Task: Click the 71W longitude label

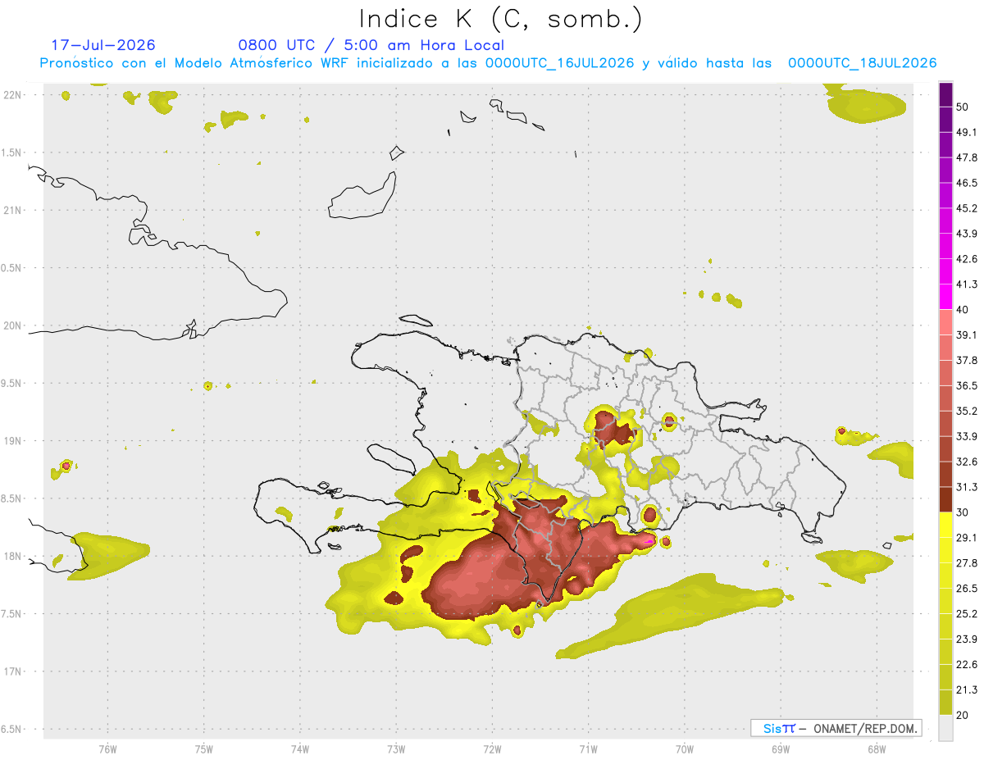Action: pyautogui.click(x=588, y=749)
